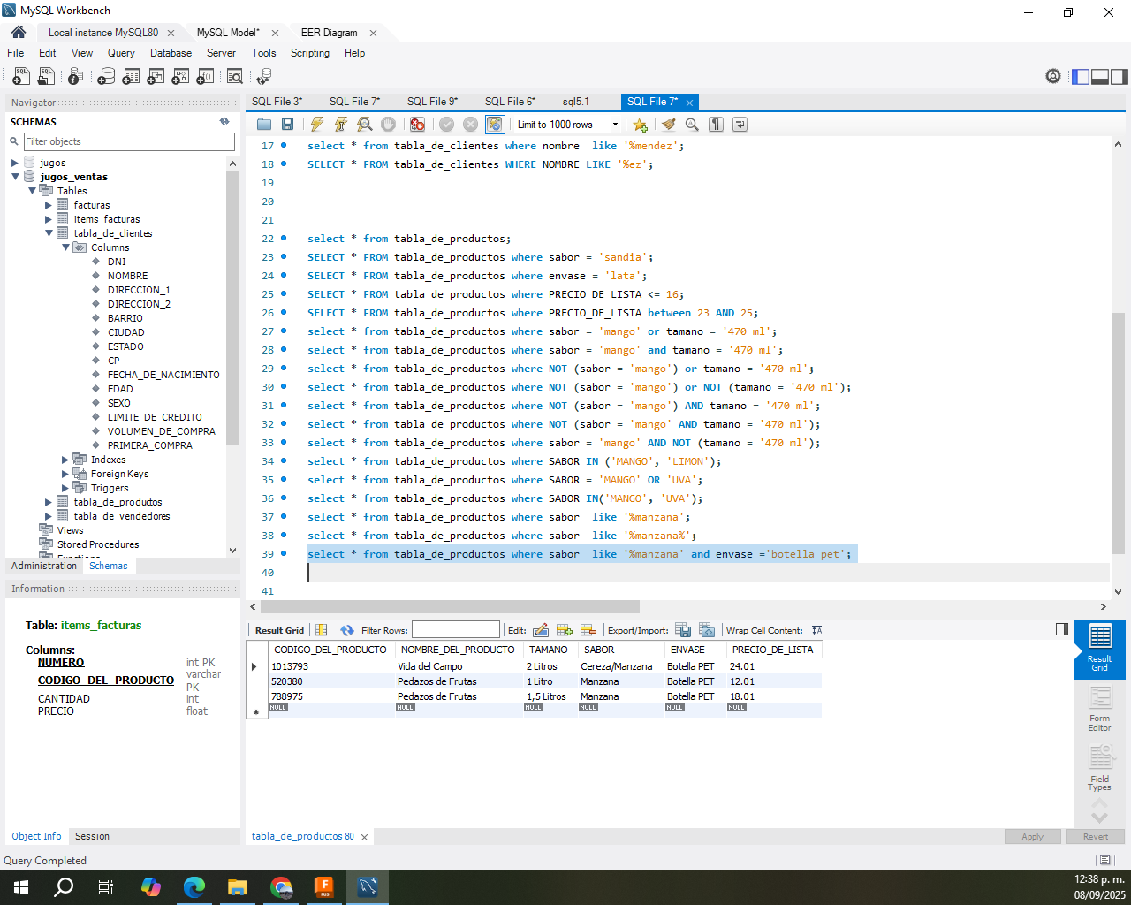
Task: Run EXPLAIN on the current statement
Action: pos(364,125)
